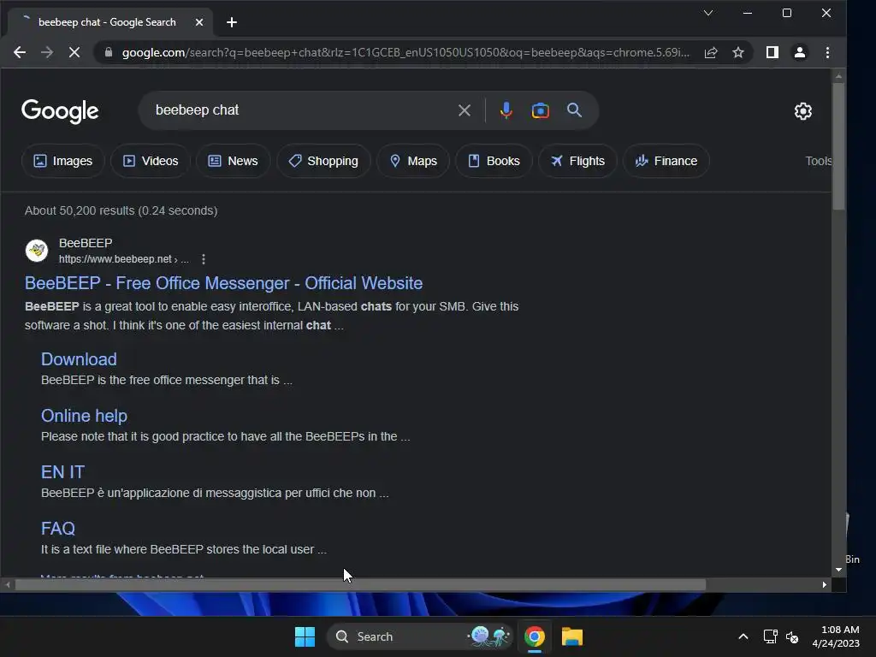Click the scroll left arrow
876x657 pixels.
pos(7,585)
